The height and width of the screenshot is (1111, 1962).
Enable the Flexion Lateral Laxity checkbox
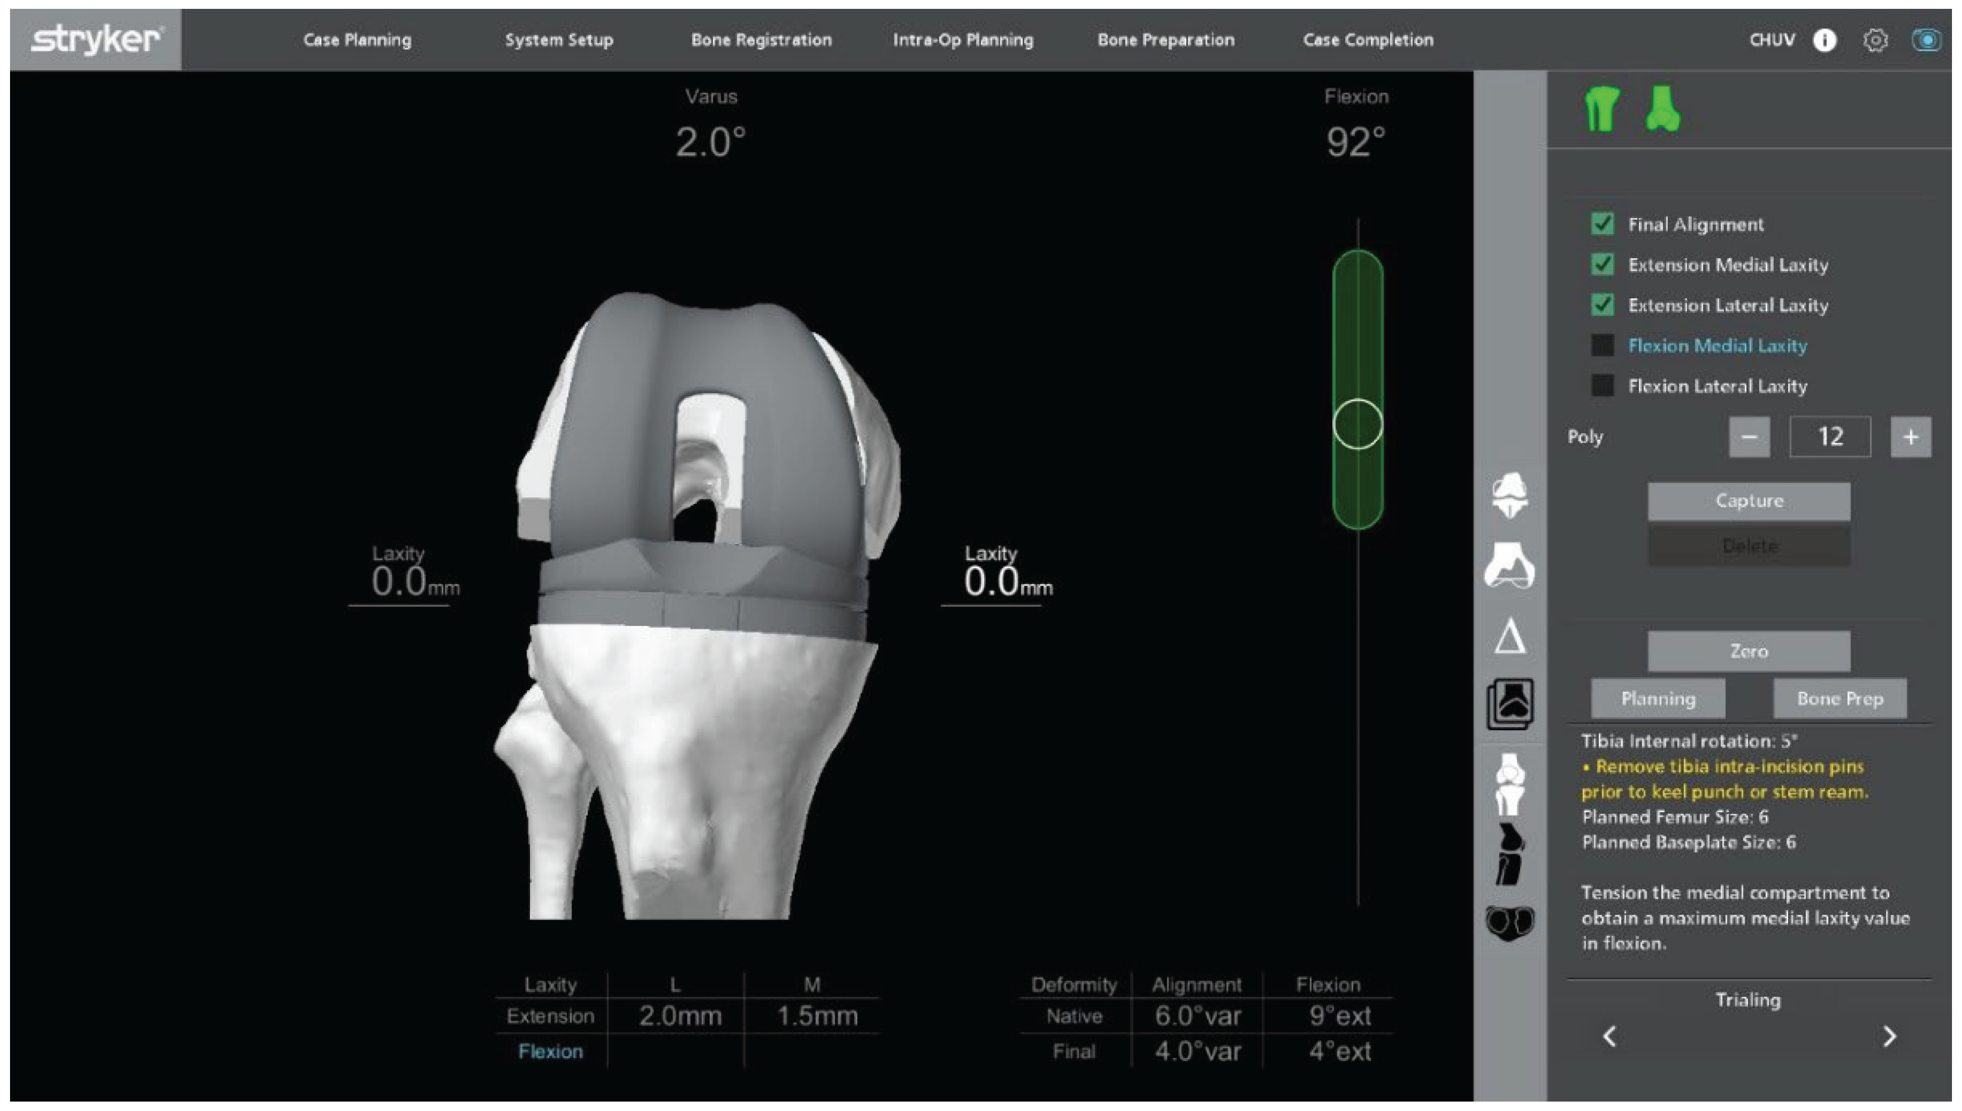pos(1602,386)
